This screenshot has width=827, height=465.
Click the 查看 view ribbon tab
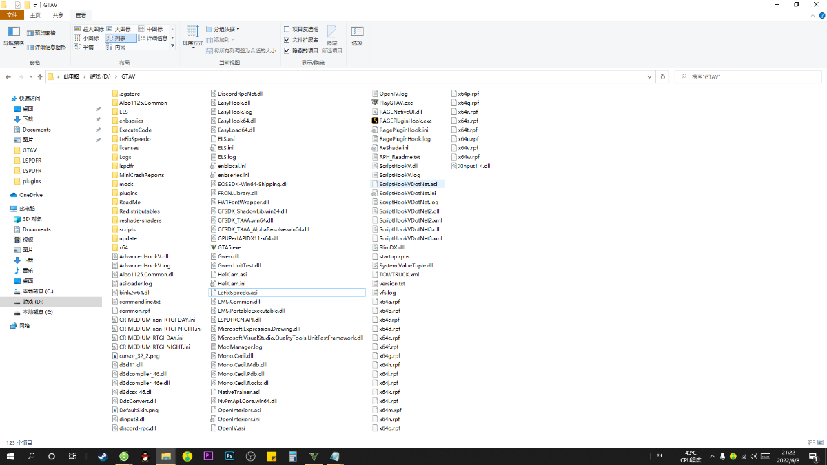81,15
